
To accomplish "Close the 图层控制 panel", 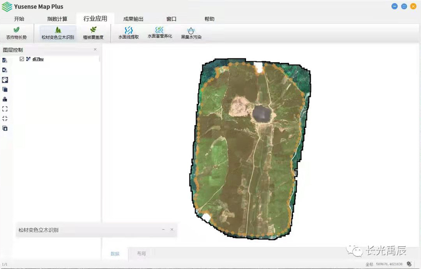I will tap(95, 50).
